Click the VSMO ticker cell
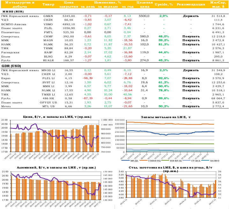 coord(48,24)
